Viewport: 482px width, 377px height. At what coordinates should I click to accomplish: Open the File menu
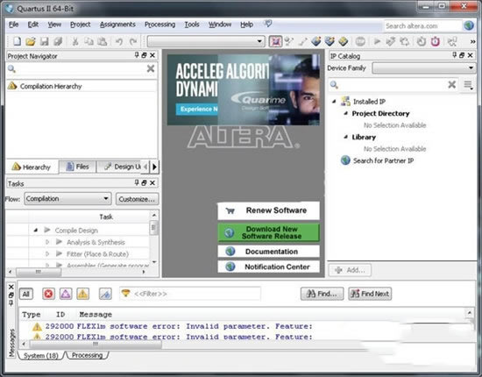tap(13, 25)
